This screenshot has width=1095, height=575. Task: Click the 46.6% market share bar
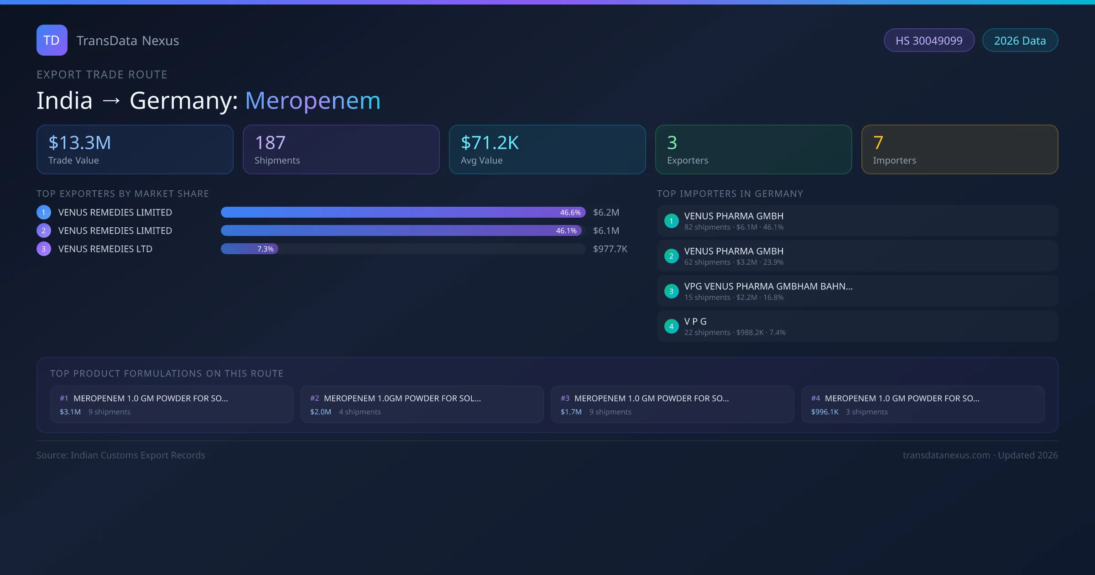pyautogui.click(x=402, y=212)
